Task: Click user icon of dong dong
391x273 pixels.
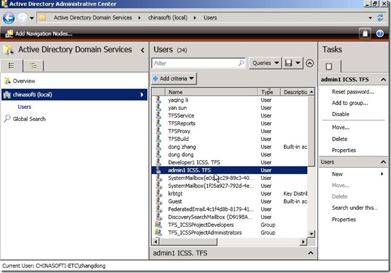Action: coord(158,154)
